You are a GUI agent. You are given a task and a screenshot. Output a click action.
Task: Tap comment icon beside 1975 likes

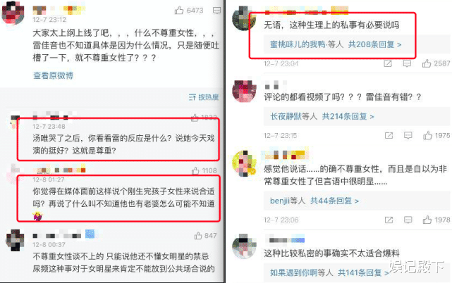click(x=408, y=135)
